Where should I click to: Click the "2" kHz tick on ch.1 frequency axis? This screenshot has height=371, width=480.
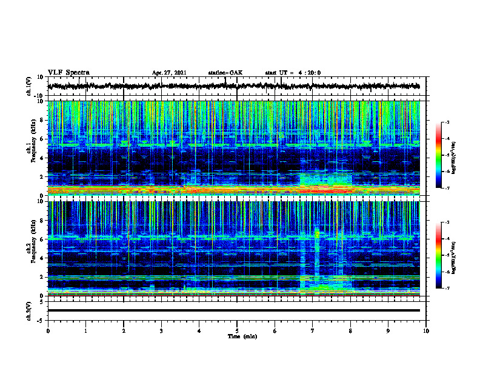click(x=42, y=176)
